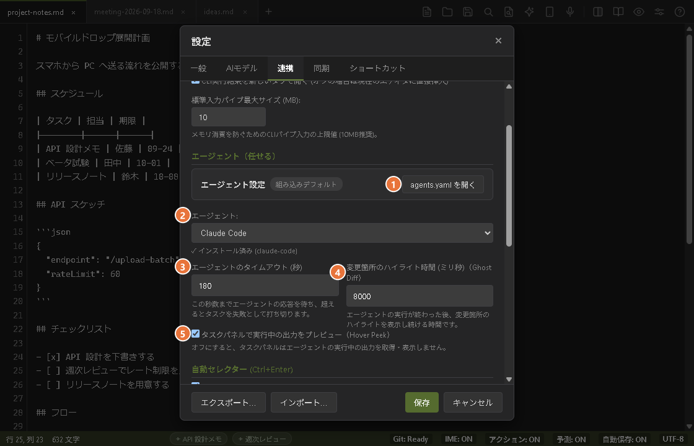Click the dialog scrollbar down arrow

point(509,379)
